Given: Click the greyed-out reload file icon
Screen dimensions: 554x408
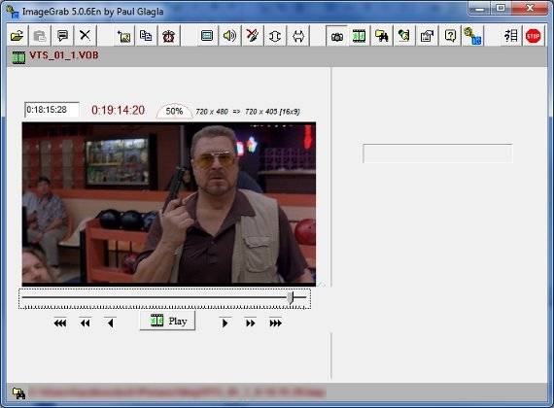Looking at the screenshot, I should (40, 36).
